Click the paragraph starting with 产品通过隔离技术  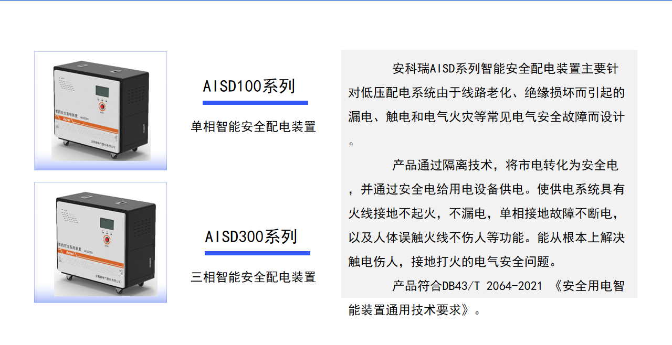pyautogui.click(x=487, y=213)
